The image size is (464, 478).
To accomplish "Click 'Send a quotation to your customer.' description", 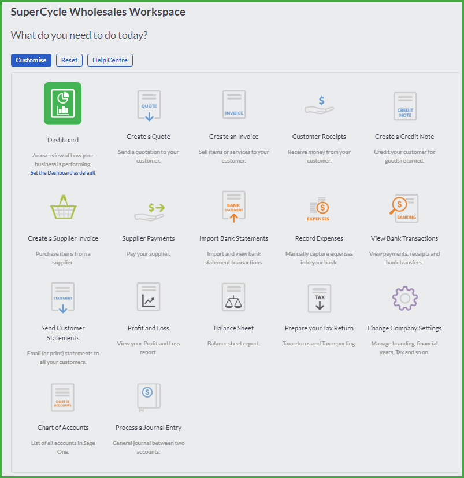I will [149, 156].
